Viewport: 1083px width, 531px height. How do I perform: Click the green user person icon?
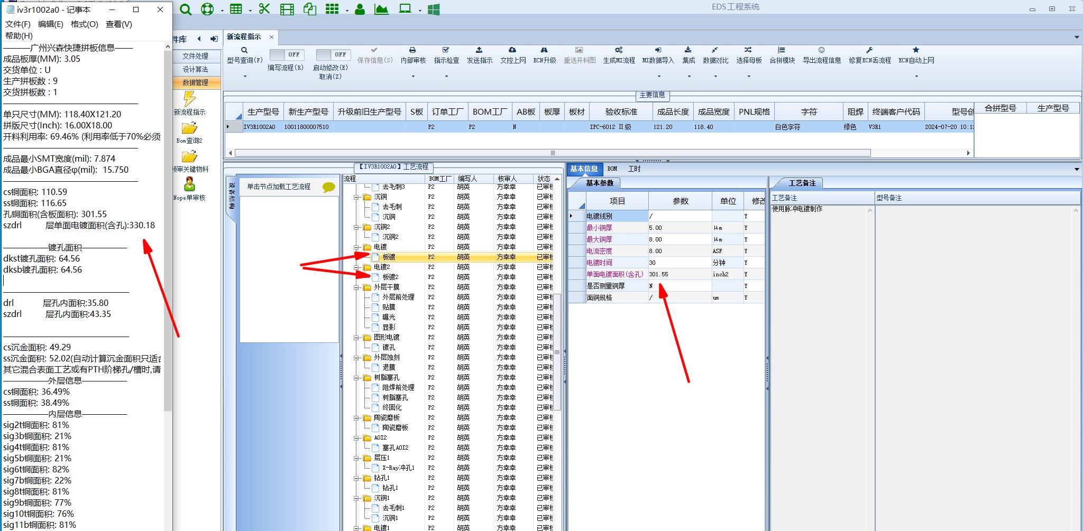[x=360, y=9]
